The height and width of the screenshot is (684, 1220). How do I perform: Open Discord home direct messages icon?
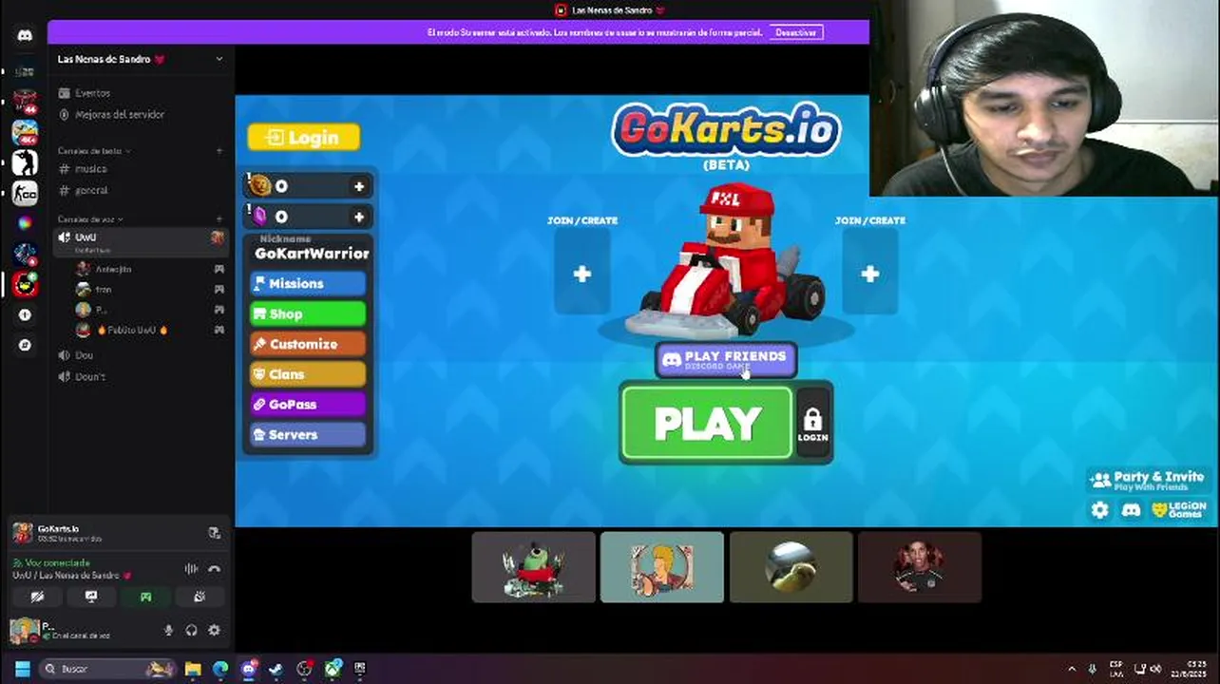[x=25, y=36]
